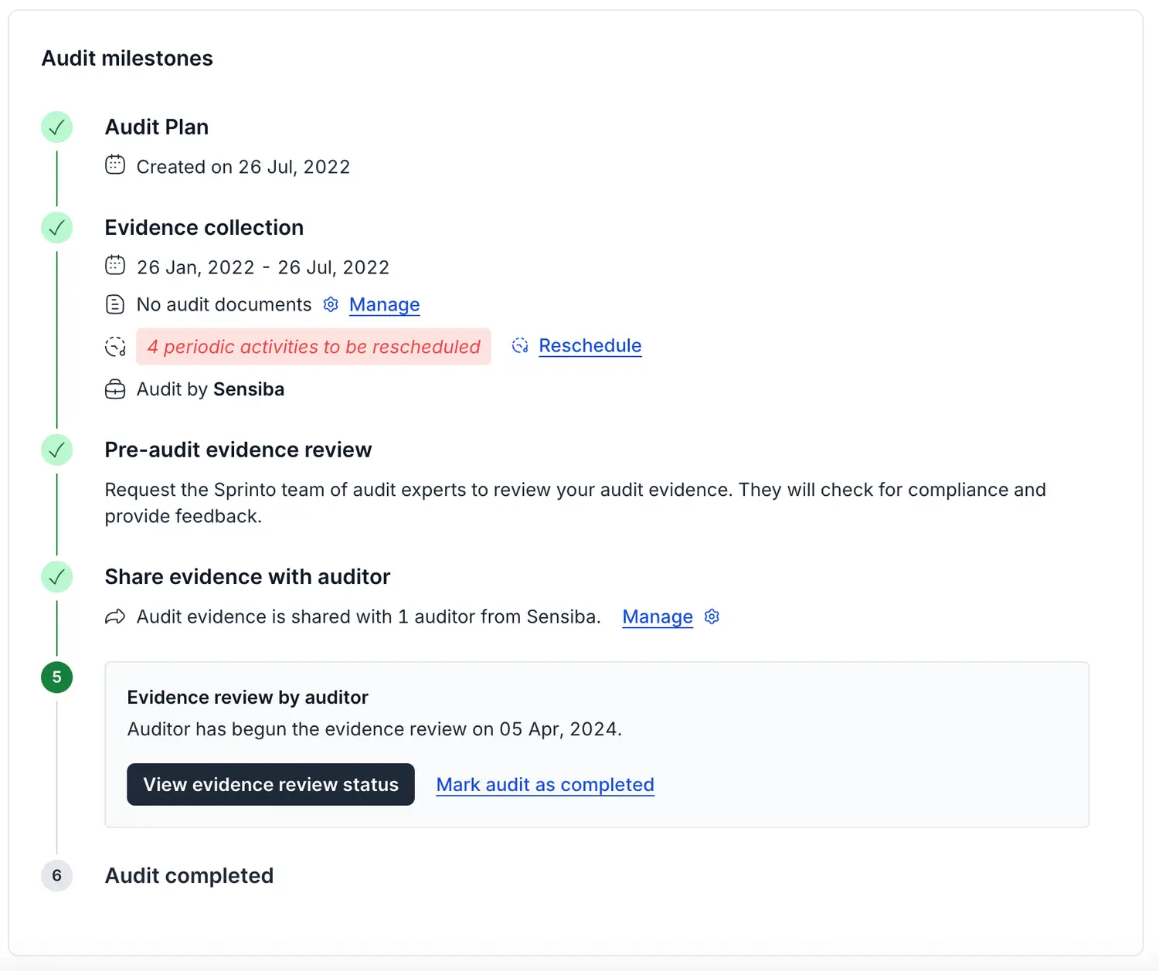Open Manage link for shared auditor evidence

pyautogui.click(x=658, y=616)
